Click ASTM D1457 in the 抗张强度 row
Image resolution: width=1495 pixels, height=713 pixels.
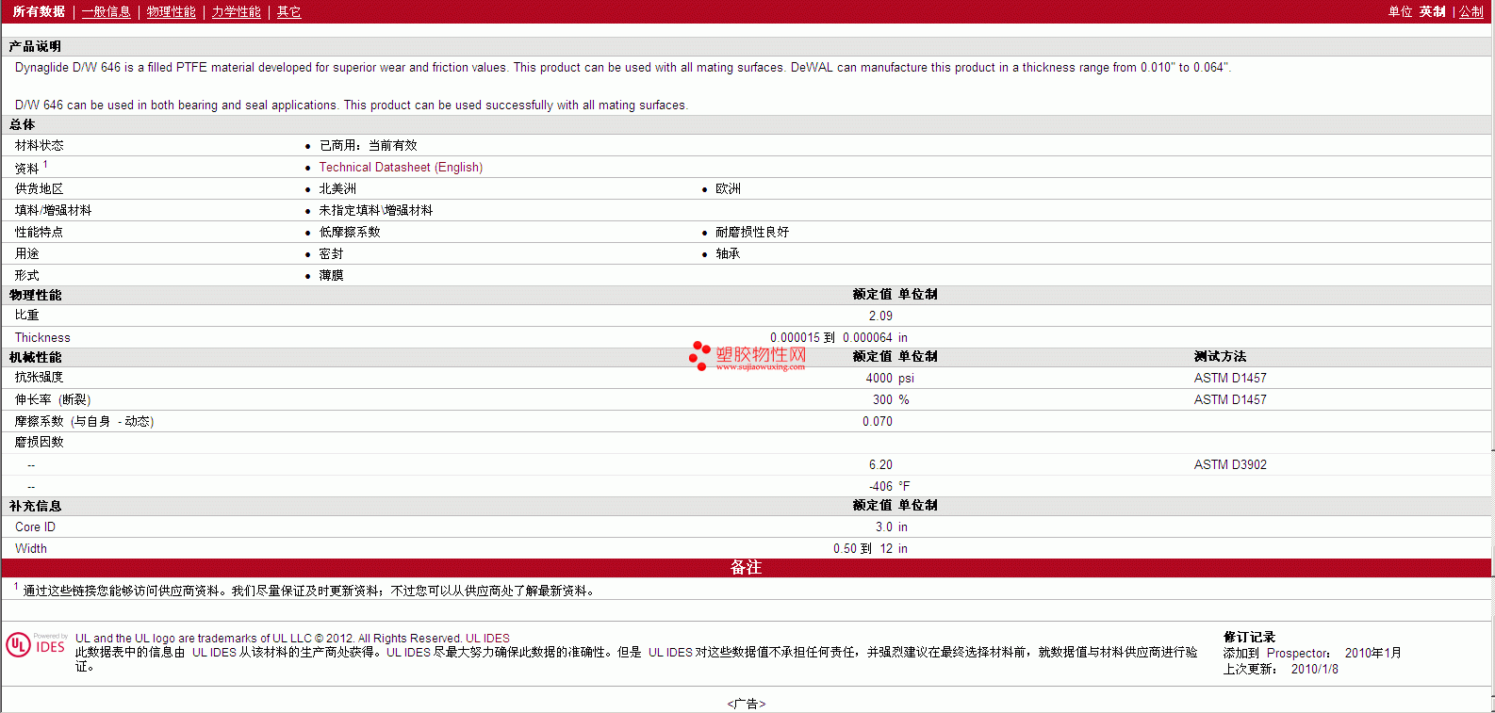tap(1230, 378)
